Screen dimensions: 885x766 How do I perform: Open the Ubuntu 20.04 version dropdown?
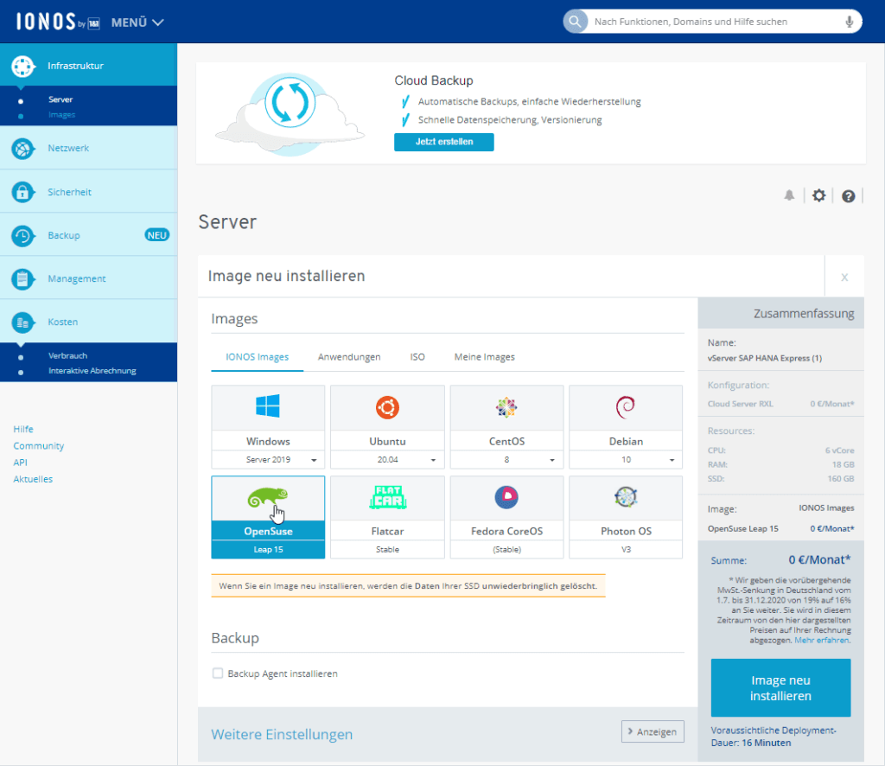click(388, 459)
